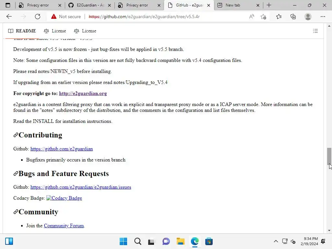
Task: Click 'Read the INSTALL for installation instructions.' text
Action: coord(63,121)
